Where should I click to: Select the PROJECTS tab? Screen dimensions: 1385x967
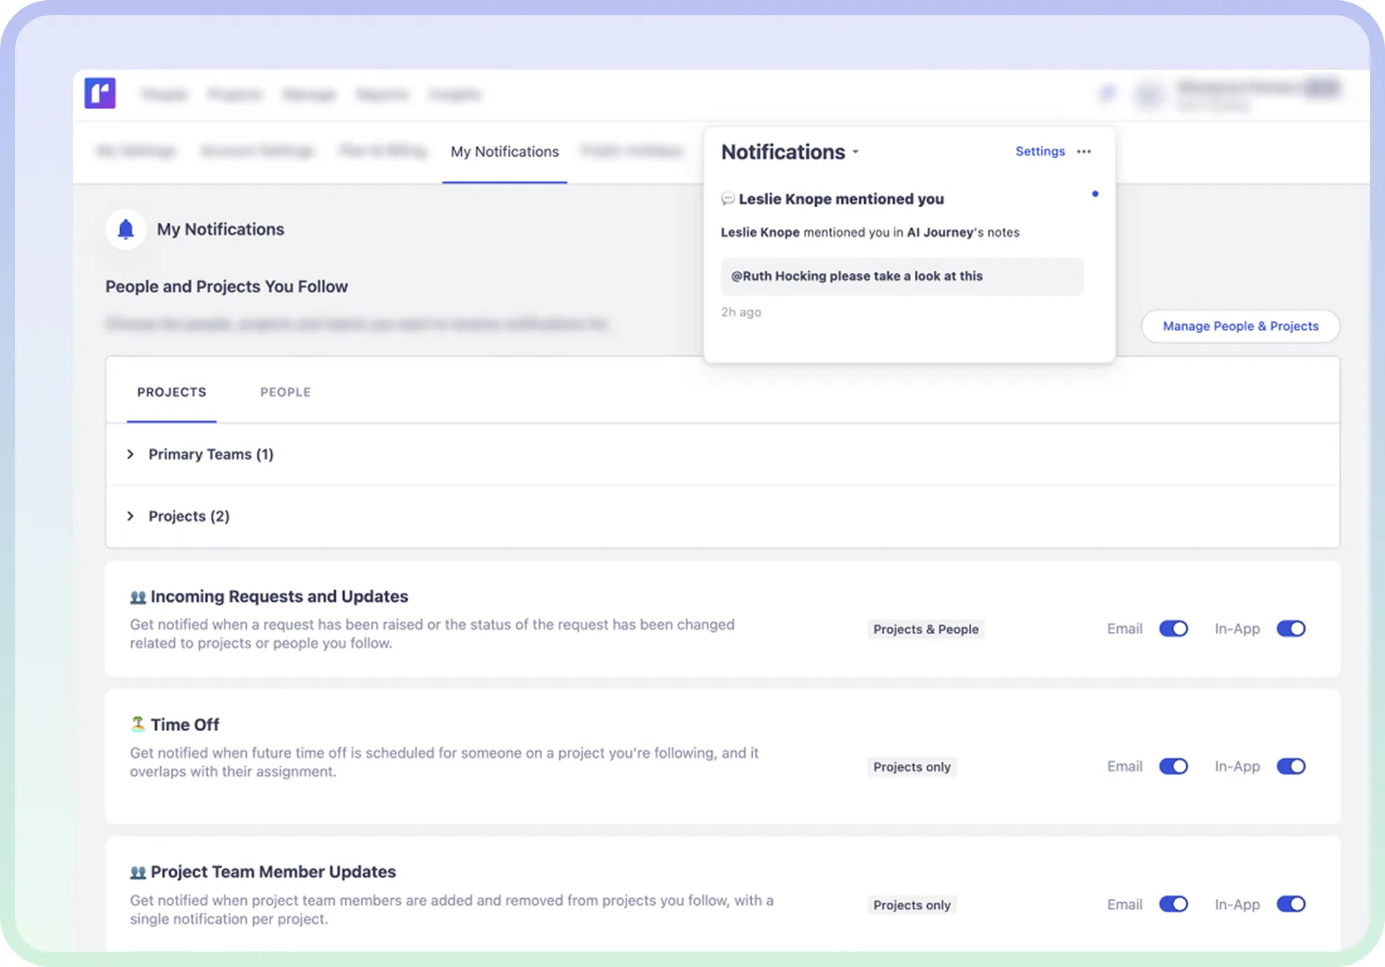pyautogui.click(x=172, y=392)
